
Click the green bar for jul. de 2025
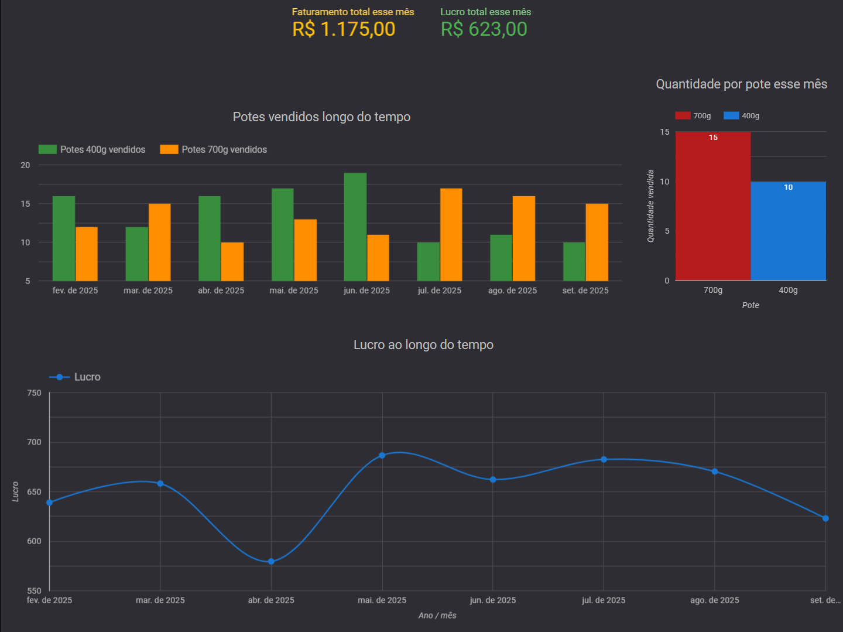(429, 261)
